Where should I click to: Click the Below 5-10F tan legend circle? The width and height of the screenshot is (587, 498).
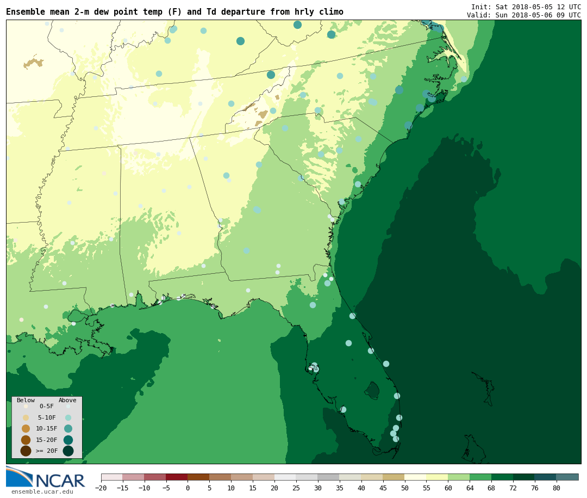point(26,418)
